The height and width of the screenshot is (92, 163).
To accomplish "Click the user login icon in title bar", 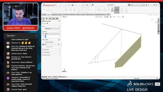I will [x=146, y=5].
